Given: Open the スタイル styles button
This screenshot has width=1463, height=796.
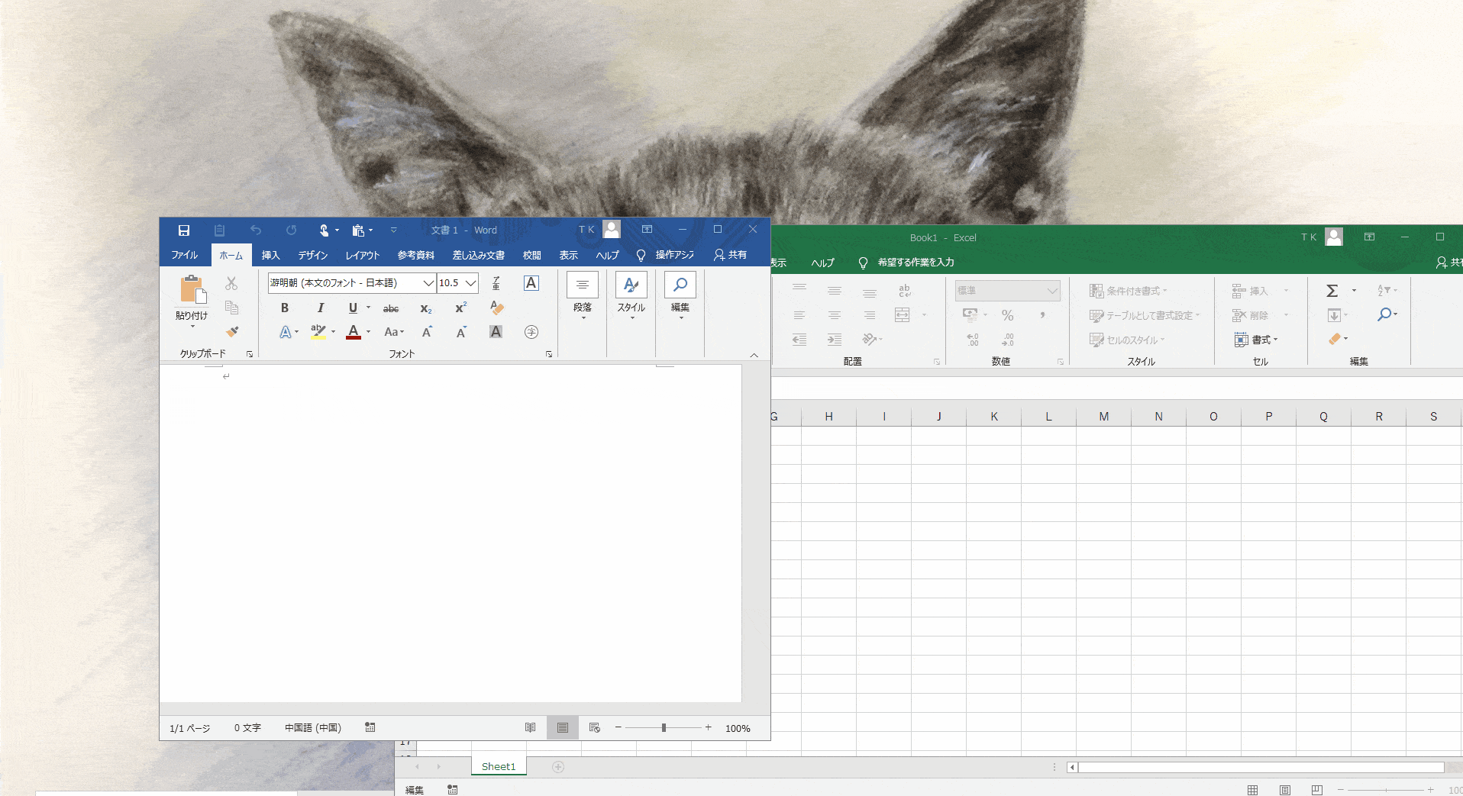Looking at the screenshot, I should point(631,295).
